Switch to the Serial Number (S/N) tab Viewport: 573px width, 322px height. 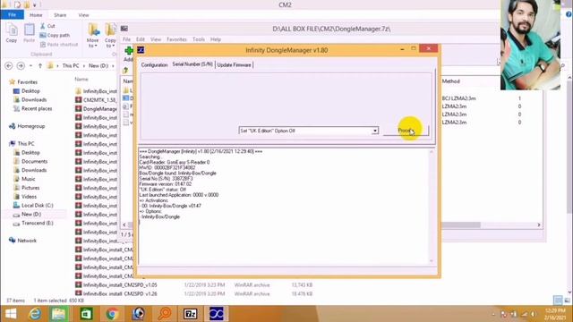pos(192,64)
